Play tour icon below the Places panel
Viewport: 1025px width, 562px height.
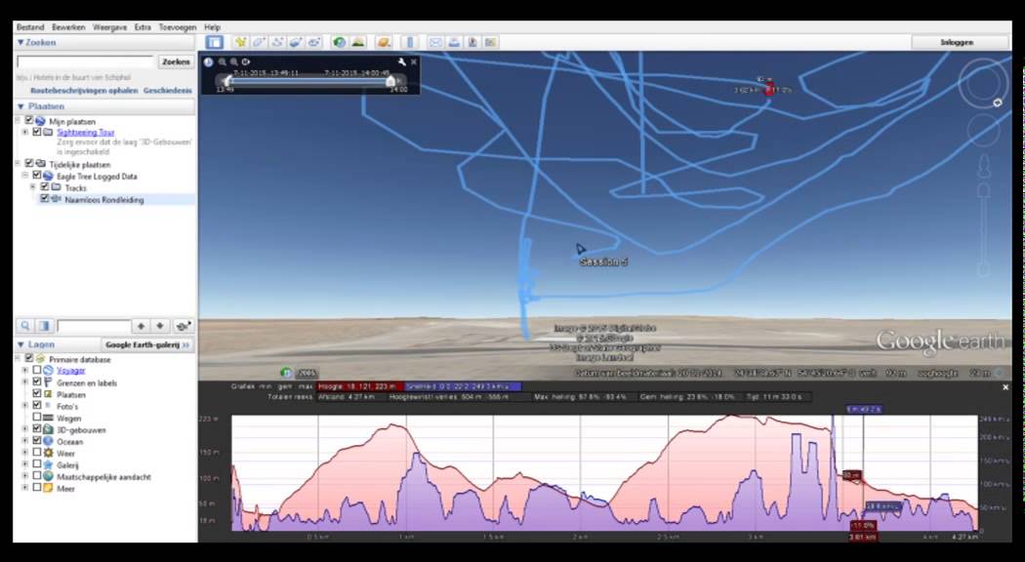[184, 326]
